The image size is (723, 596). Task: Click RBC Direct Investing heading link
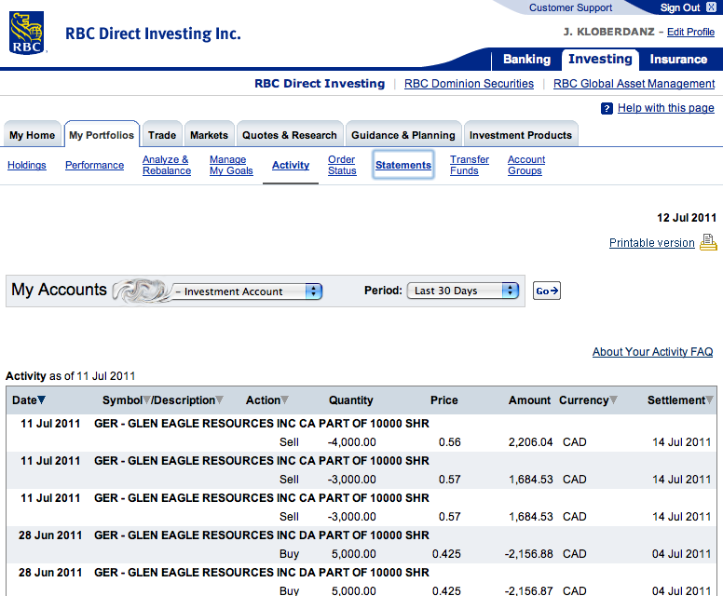coord(320,84)
